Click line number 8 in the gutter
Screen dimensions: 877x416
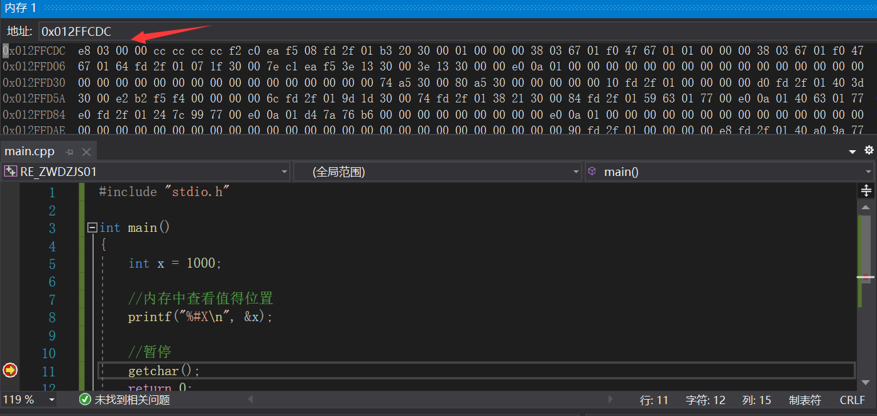(x=52, y=317)
